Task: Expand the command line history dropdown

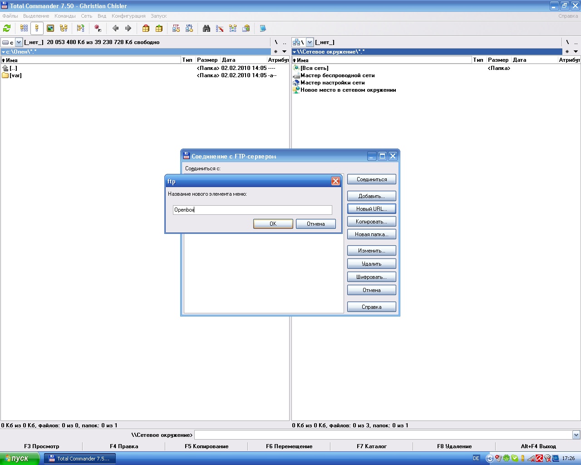Action: pyautogui.click(x=576, y=435)
